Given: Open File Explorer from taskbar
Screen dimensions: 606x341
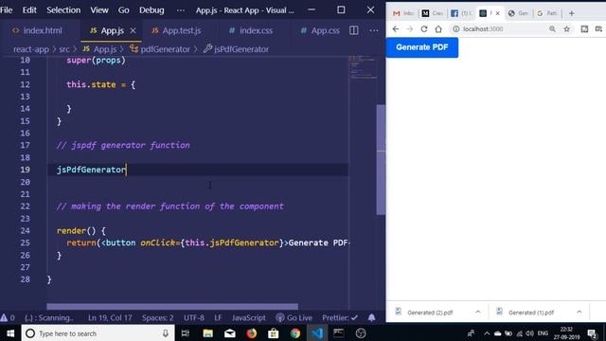Looking at the screenshot, I should click(208, 333).
